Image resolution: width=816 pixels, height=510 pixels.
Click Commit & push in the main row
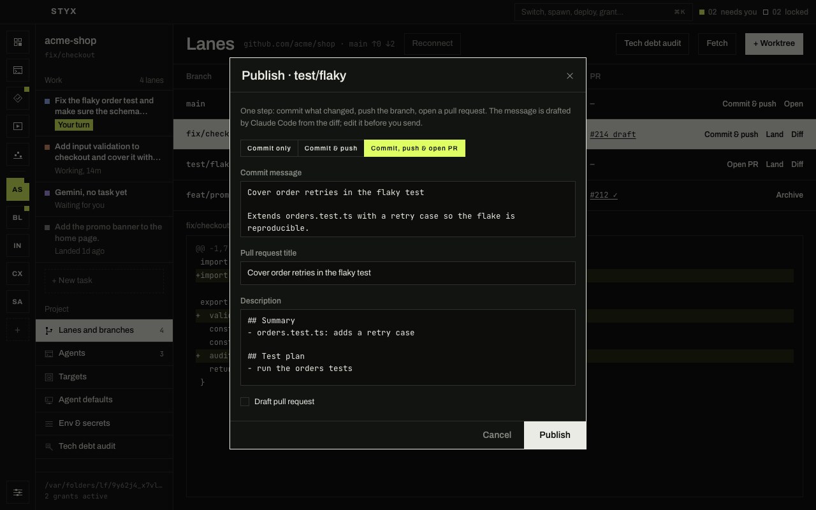click(x=749, y=104)
